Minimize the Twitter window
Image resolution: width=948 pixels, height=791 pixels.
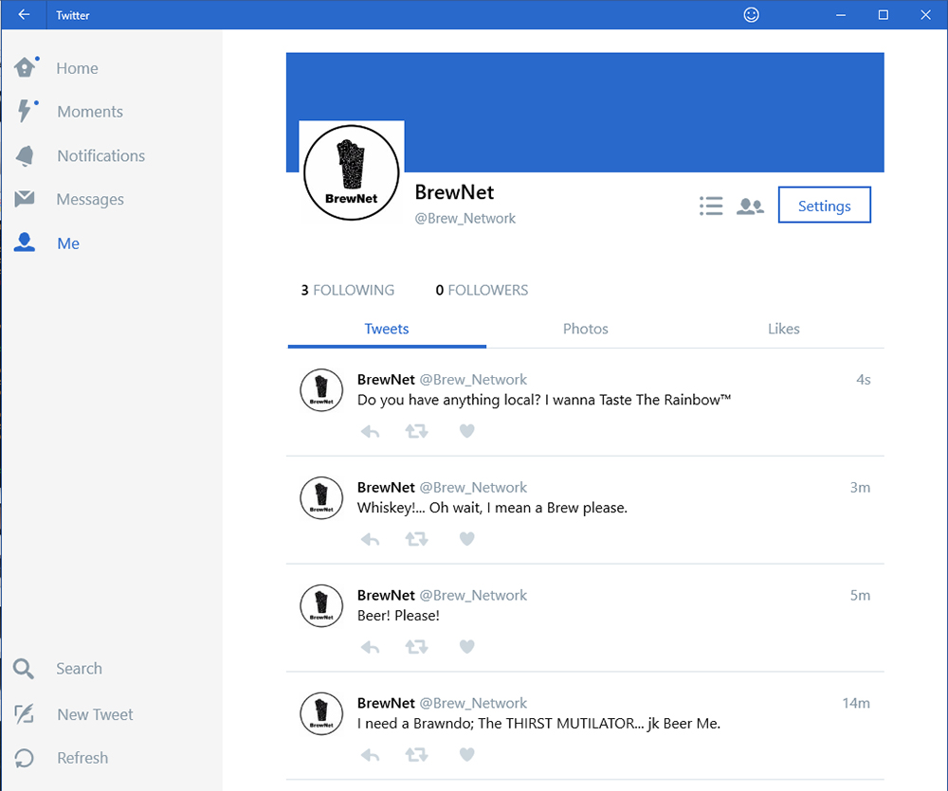point(840,14)
